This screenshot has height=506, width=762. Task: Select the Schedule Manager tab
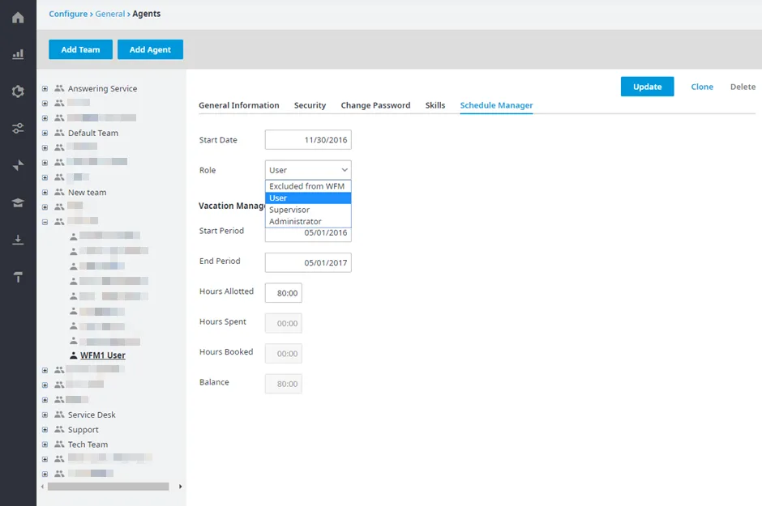point(496,105)
